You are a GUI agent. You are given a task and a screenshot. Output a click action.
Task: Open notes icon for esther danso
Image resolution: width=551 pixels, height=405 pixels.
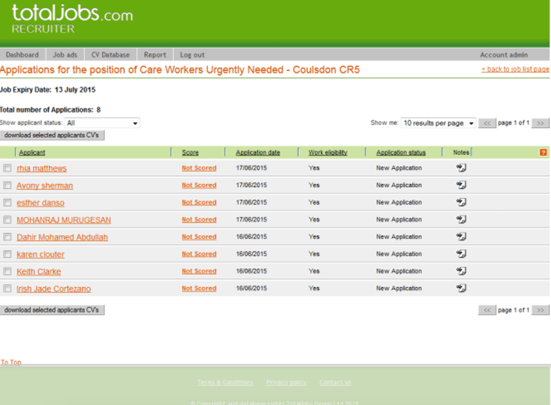click(x=461, y=202)
